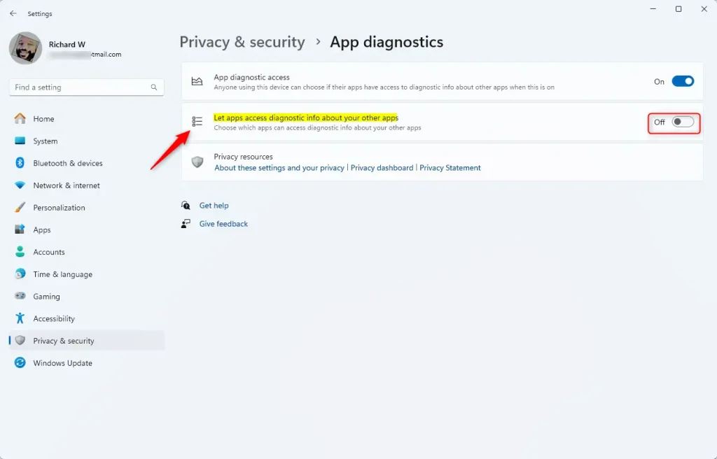
Task: Click the Personalization paintbrush icon
Action: click(x=20, y=207)
